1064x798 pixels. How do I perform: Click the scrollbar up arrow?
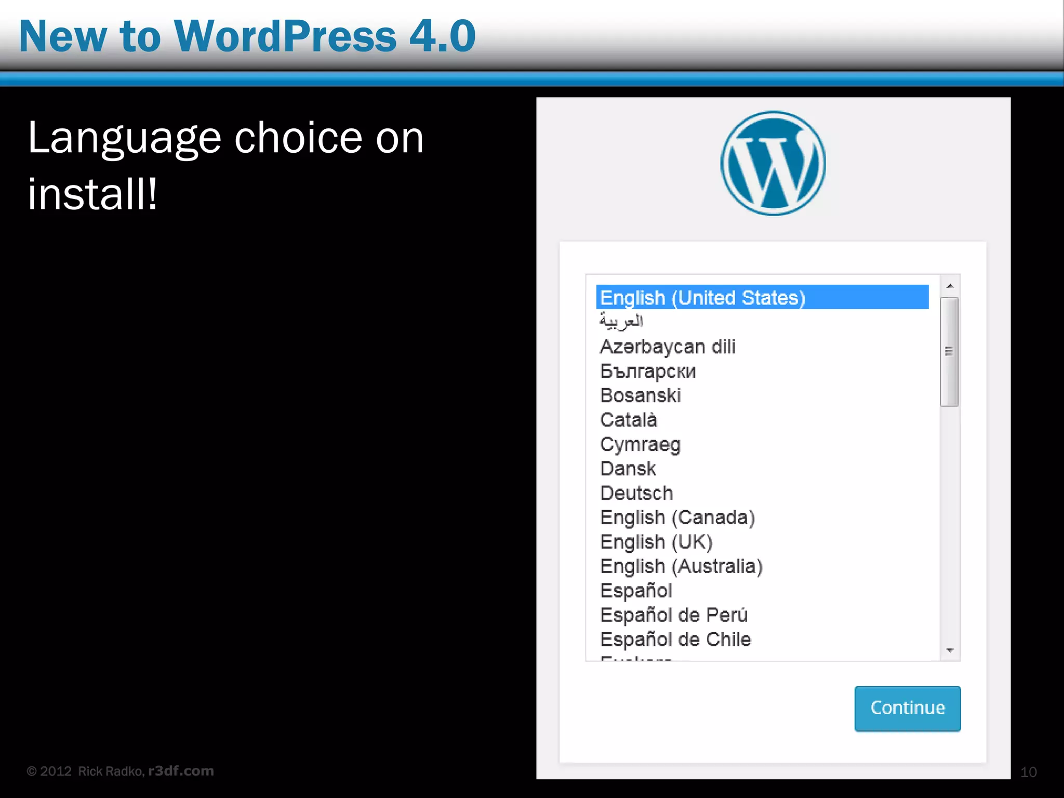pyautogui.click(x=950, y=286)
